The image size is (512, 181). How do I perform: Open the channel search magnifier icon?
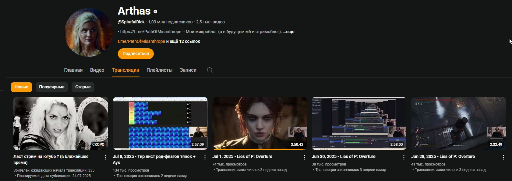click(x=210, y=70)
